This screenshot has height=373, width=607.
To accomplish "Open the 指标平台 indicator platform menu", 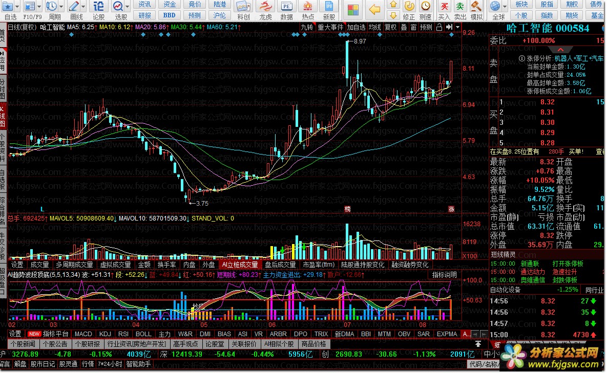I will 55,334.
